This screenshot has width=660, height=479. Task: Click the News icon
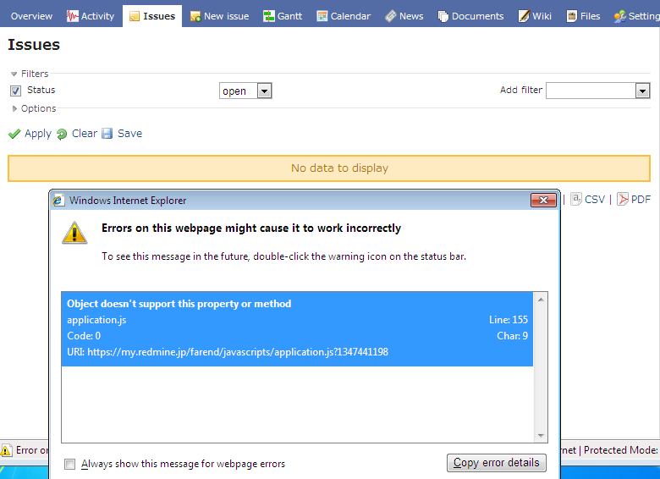click(391, 16)
